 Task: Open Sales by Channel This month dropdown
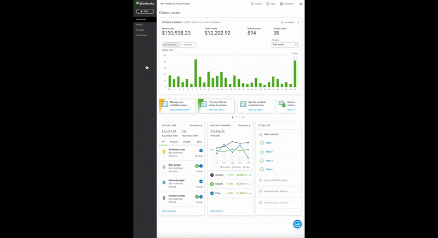click(244, 125)
